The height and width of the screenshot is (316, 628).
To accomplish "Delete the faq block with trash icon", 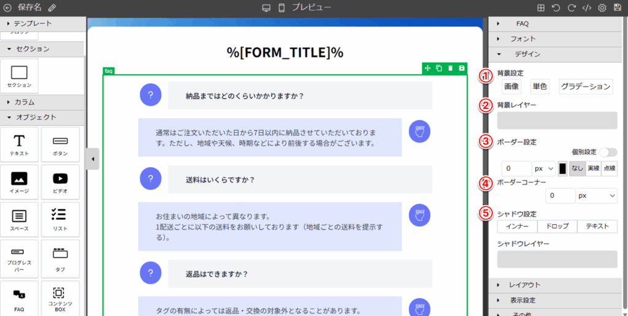I will pos(450,68).
